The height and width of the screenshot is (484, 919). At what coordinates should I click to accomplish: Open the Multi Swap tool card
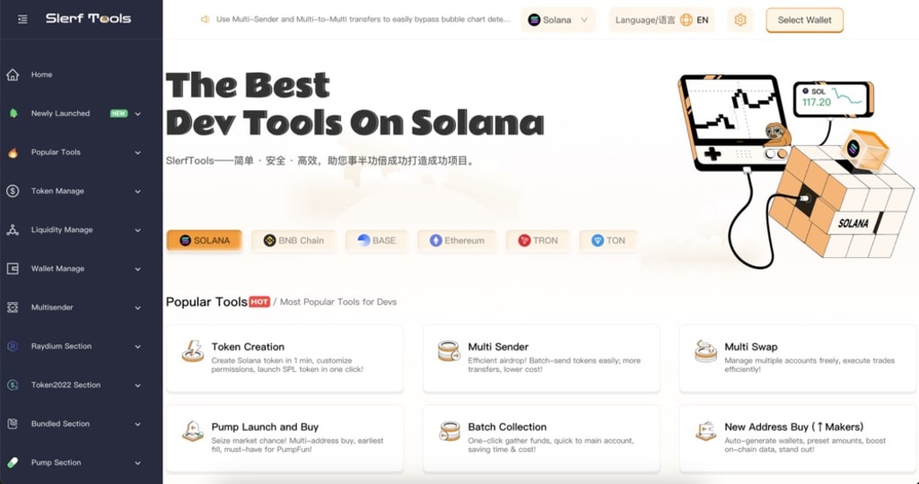tap(798, 359)
